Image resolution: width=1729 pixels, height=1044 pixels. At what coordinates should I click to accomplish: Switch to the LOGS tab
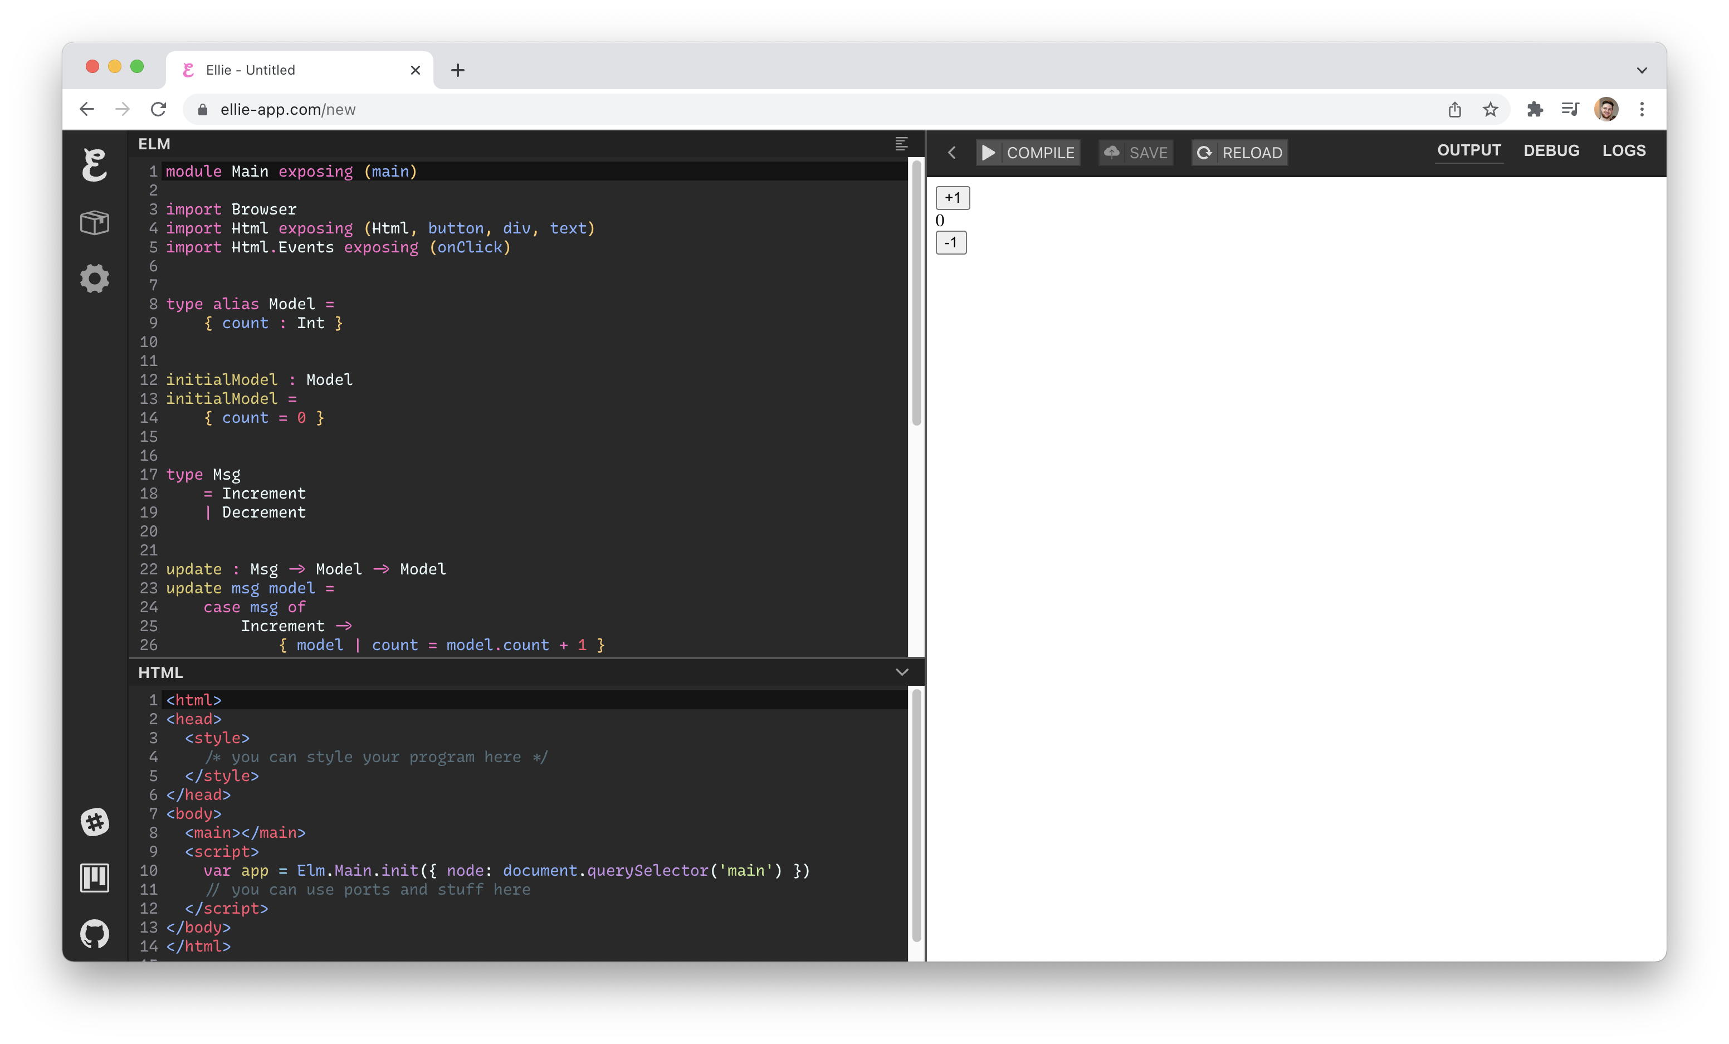1624,150
